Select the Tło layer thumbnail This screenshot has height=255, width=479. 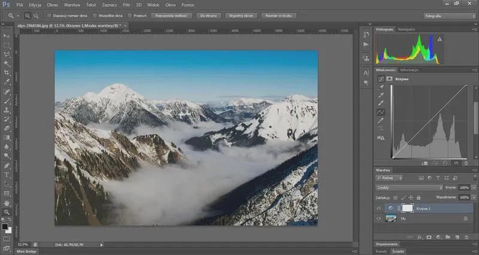tap(392, 218)
